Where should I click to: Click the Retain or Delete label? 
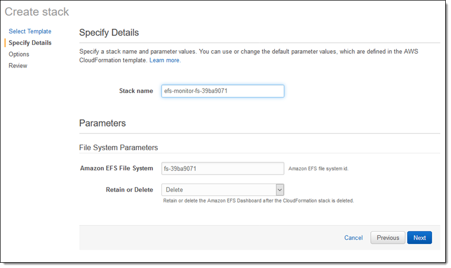pyautogui.click(x=129, y=190)
